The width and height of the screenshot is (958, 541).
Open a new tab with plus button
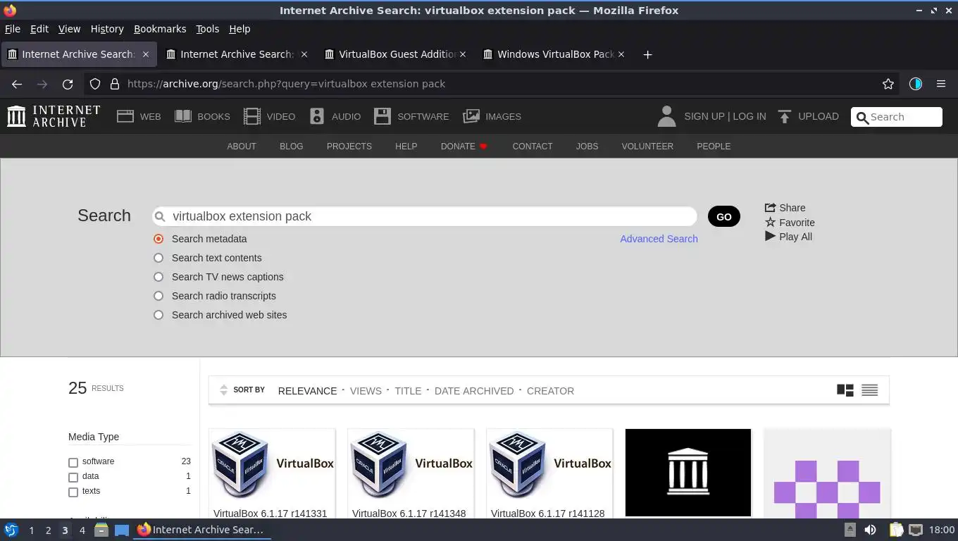click(647, 54)
